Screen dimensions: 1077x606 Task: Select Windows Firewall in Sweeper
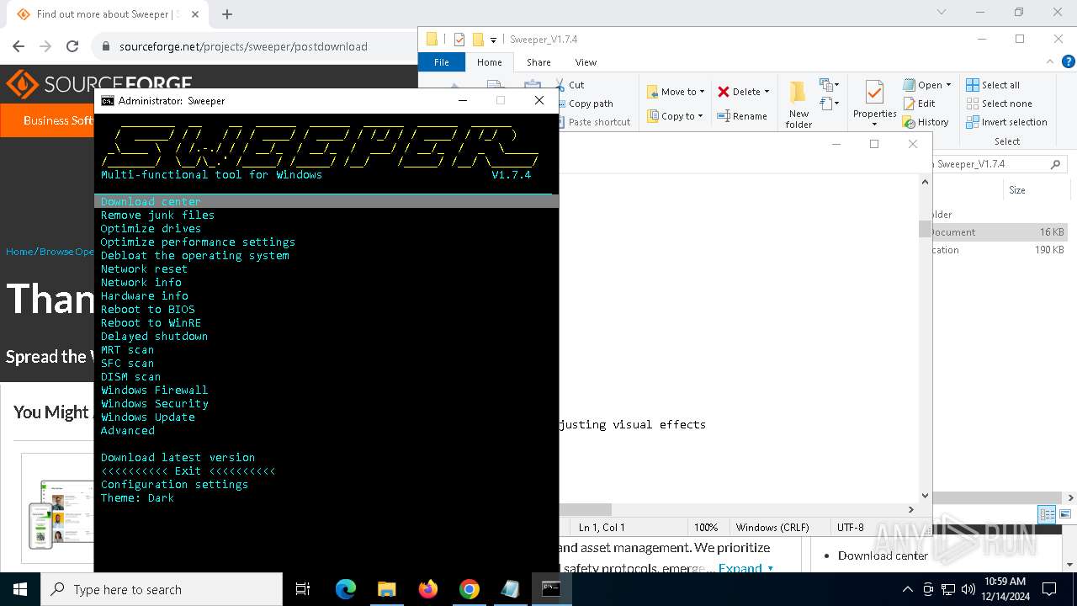point(154,391)
